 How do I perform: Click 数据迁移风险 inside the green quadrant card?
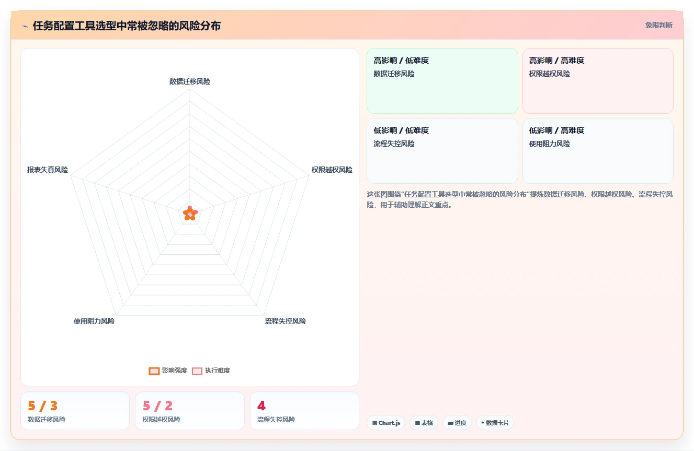[x=394, y=74]
